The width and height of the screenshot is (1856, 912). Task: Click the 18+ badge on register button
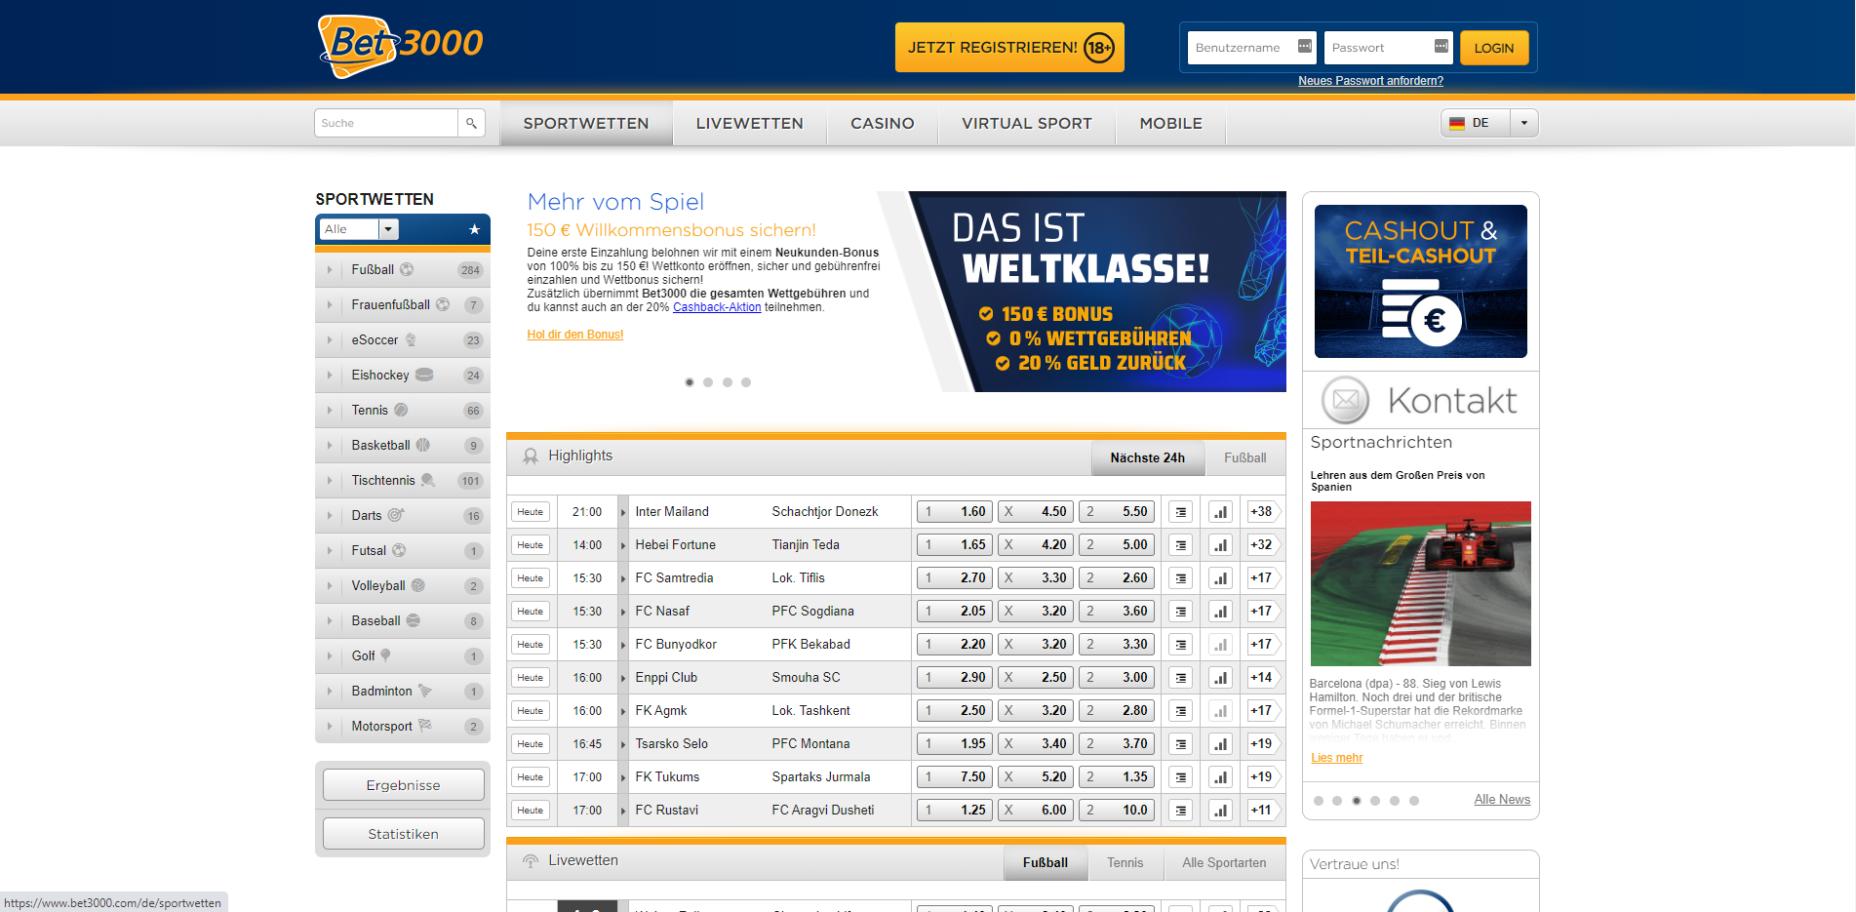[1099, 47]
